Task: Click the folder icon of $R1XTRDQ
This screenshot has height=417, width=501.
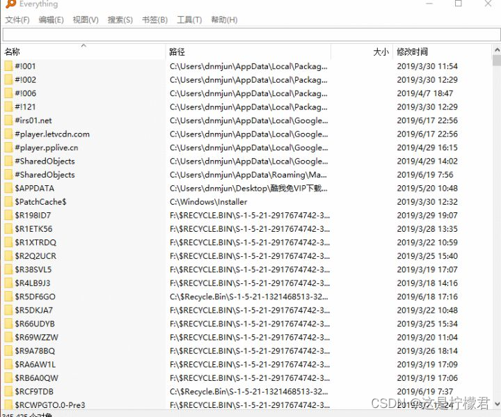Action: (x=8, y=242)
